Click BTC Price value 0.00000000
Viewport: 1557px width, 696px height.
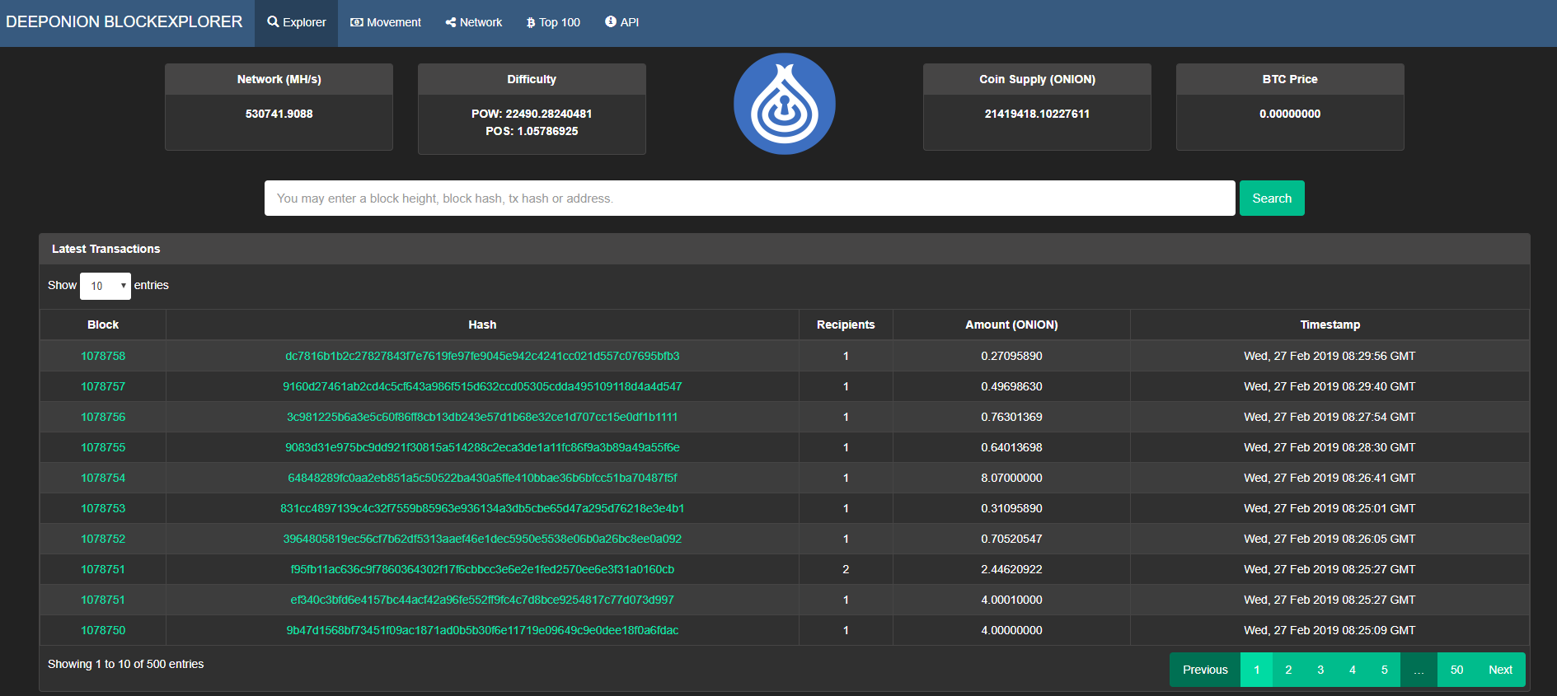1290,114
